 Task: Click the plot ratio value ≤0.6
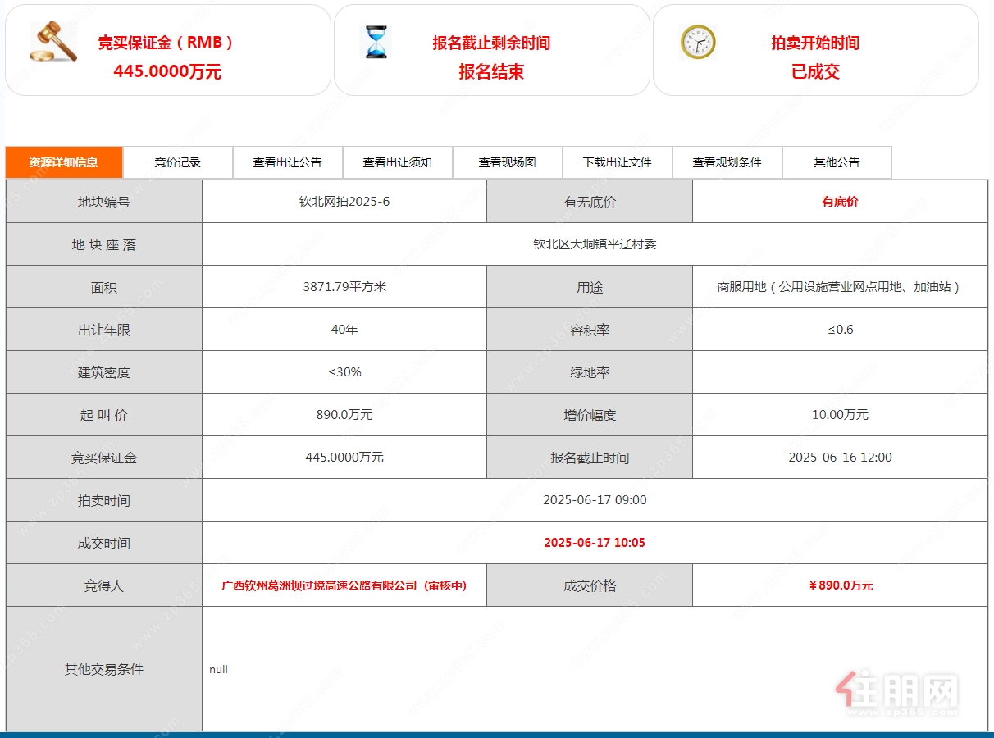841,330
